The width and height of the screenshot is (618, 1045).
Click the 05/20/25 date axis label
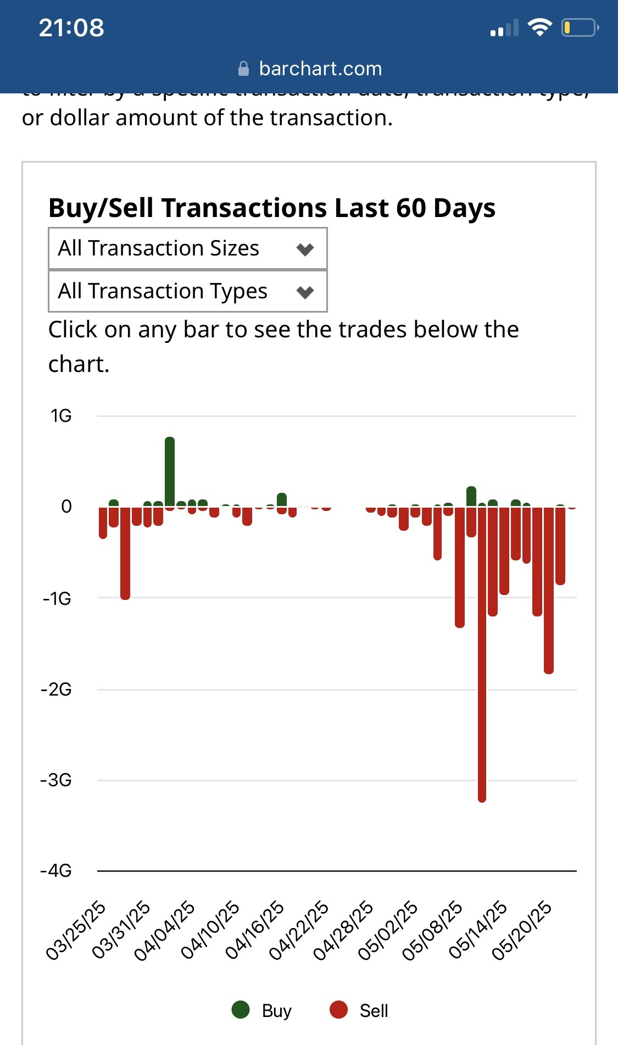click(521, 930)
